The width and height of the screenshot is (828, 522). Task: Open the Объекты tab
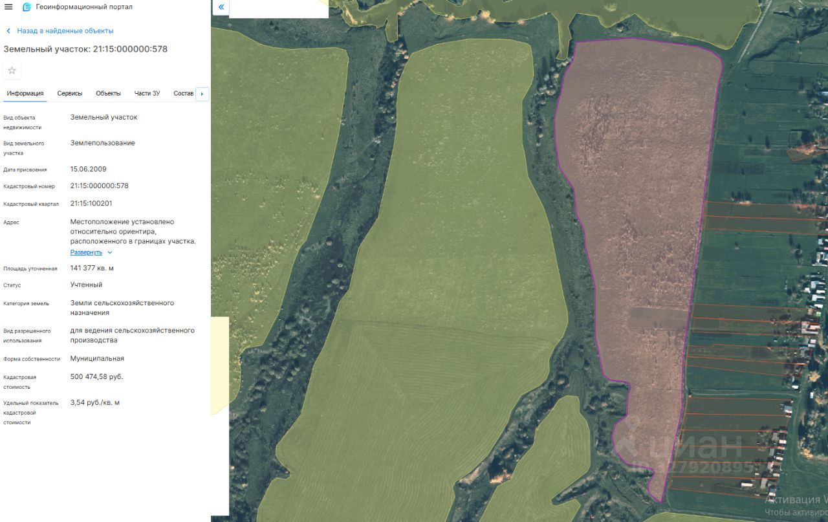[108, 94]
